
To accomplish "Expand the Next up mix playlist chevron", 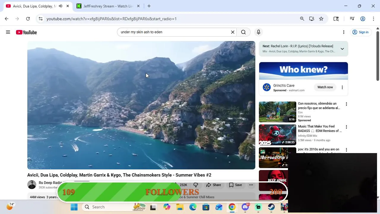I will 342,49.
